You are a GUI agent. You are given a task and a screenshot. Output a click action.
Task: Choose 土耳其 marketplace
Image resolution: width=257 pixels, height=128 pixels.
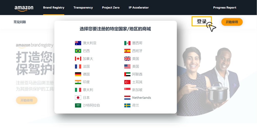click(x=137, y=82)
